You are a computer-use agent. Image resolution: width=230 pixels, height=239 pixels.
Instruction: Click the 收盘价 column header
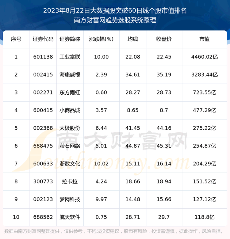click(x=164, y=39)
